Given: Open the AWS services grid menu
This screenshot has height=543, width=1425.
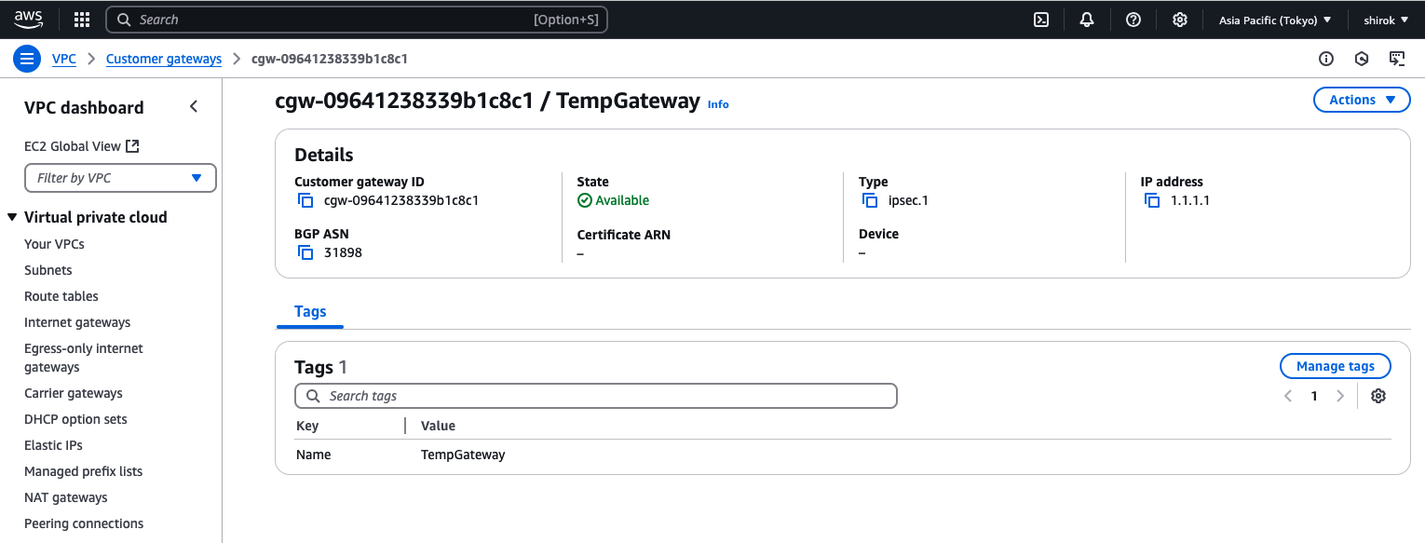Looking at the screenshot, I should coord(82,19).
